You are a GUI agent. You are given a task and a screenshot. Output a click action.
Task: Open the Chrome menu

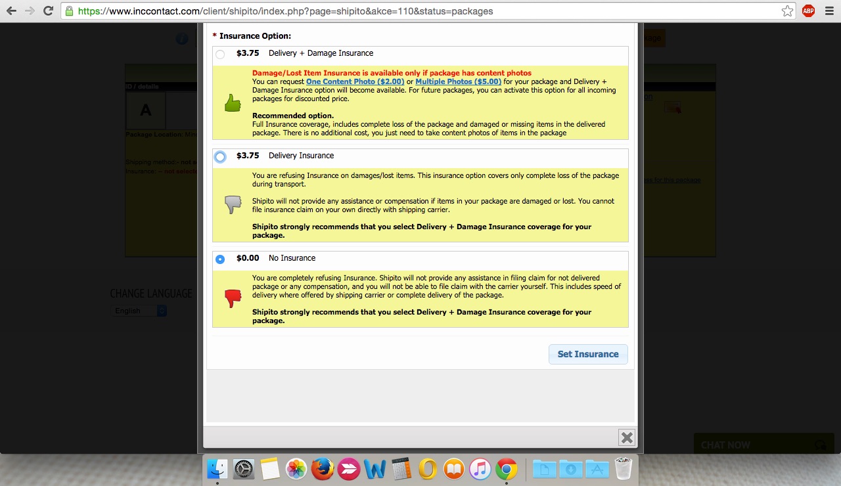(828, 11)
